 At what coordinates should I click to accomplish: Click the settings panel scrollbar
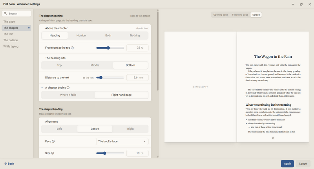coord(158,51)
